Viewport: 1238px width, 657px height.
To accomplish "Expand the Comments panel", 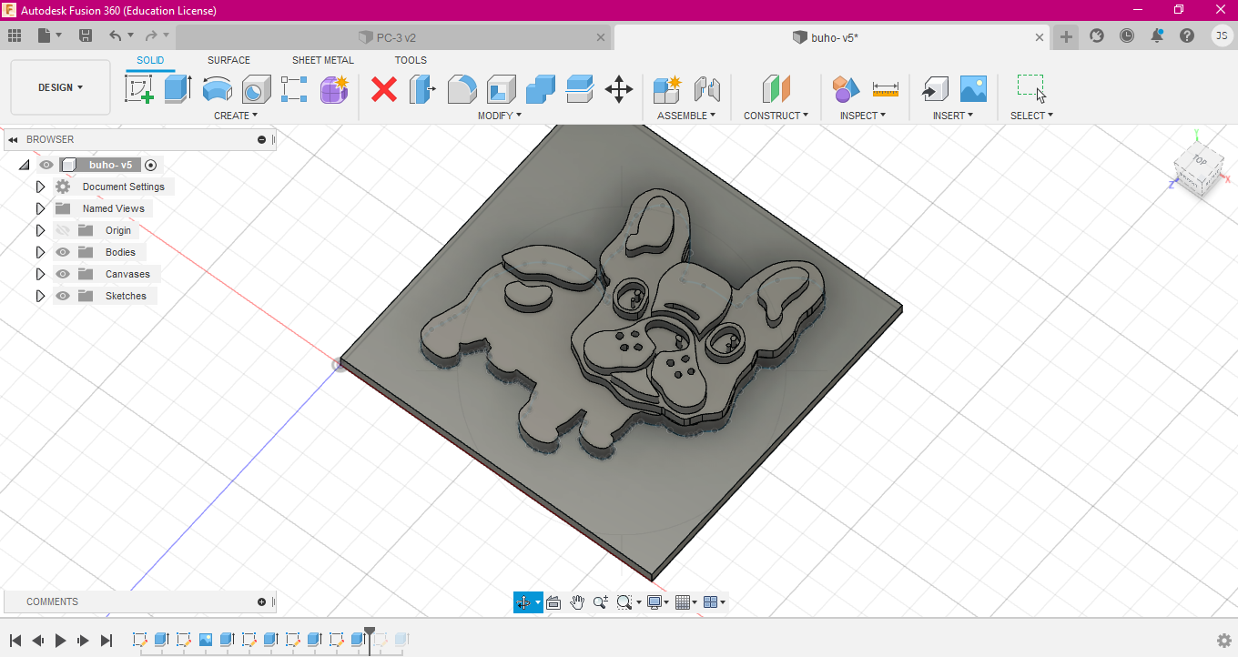I will 262,601.
